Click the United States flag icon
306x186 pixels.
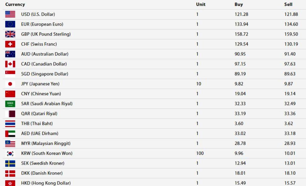pos(10,14)
